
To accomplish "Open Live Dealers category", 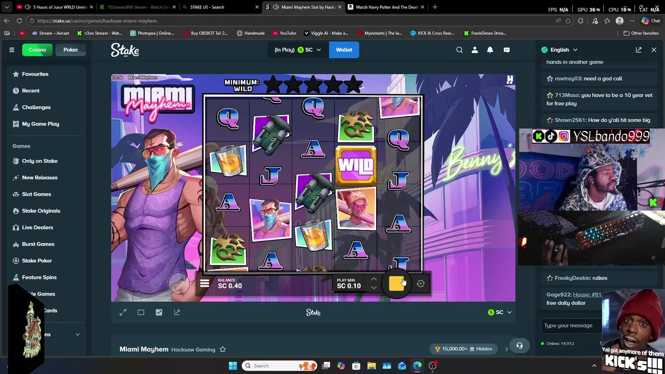I will click(47, 228).
